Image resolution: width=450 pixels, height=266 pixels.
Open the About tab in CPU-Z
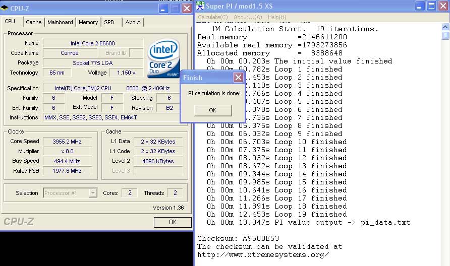tap(132, 22)
